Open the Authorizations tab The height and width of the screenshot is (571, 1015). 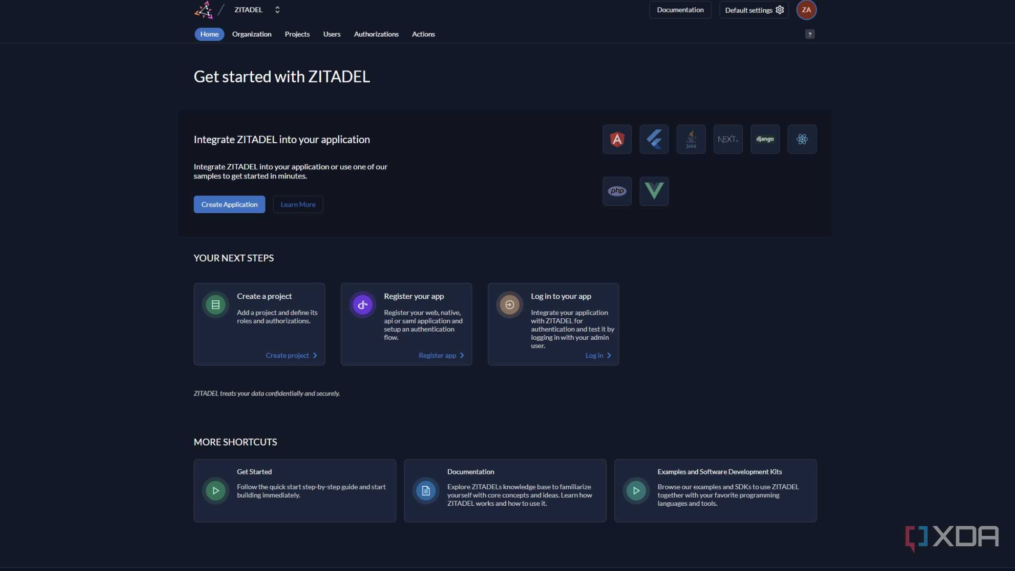point(376,34)
